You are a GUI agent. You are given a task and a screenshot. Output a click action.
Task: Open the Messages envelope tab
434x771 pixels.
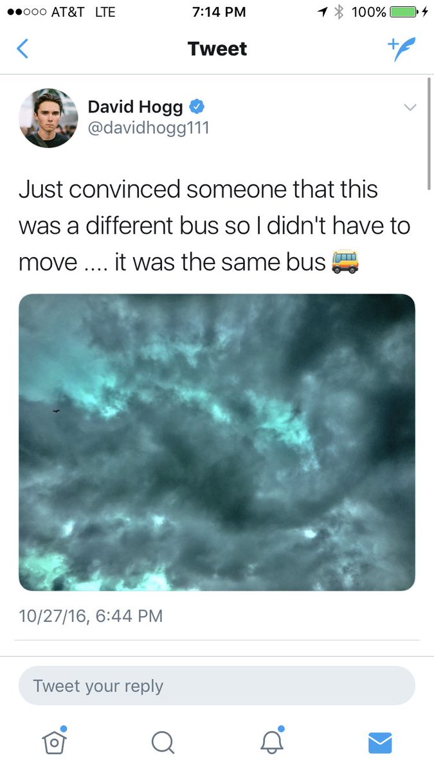pyautogui.click(x=380, y=743)
